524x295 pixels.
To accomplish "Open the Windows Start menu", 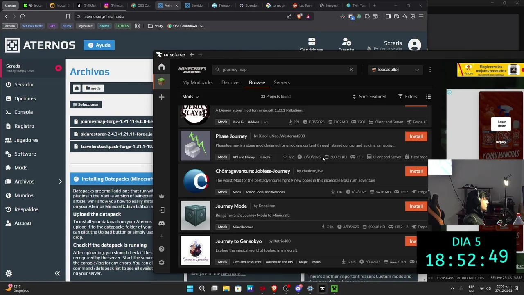I will point(190,288).
